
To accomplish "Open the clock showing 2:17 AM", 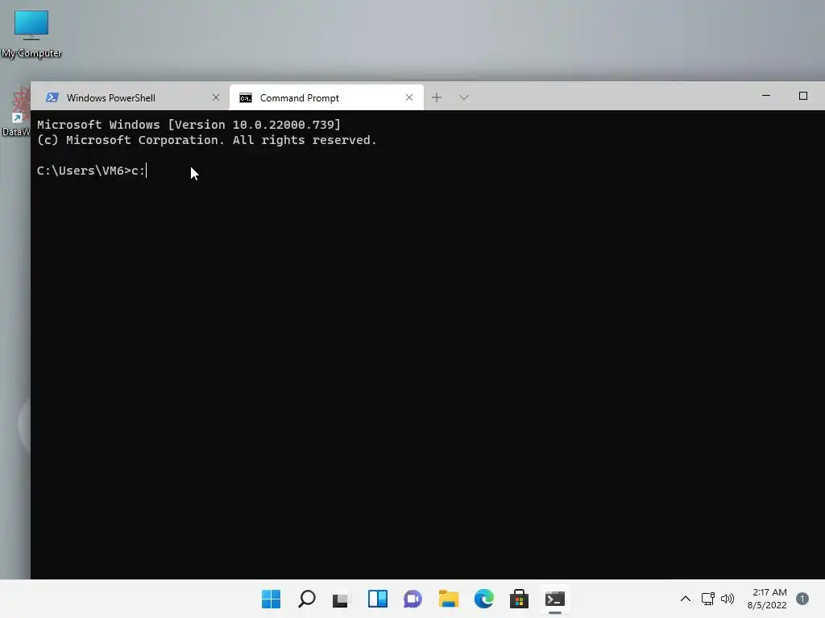I will 767,599.
